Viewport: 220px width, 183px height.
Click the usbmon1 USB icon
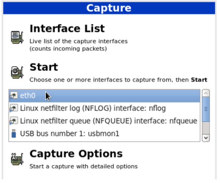14,133
